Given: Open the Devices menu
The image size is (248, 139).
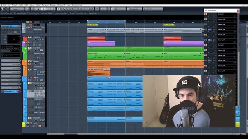Looking at the screenshot, I should 53,5.
